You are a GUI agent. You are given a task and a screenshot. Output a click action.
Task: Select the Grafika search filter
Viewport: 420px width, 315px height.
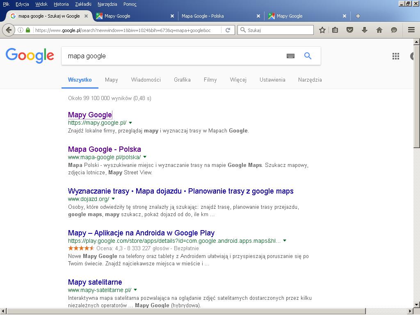click(x=182, y=80)
